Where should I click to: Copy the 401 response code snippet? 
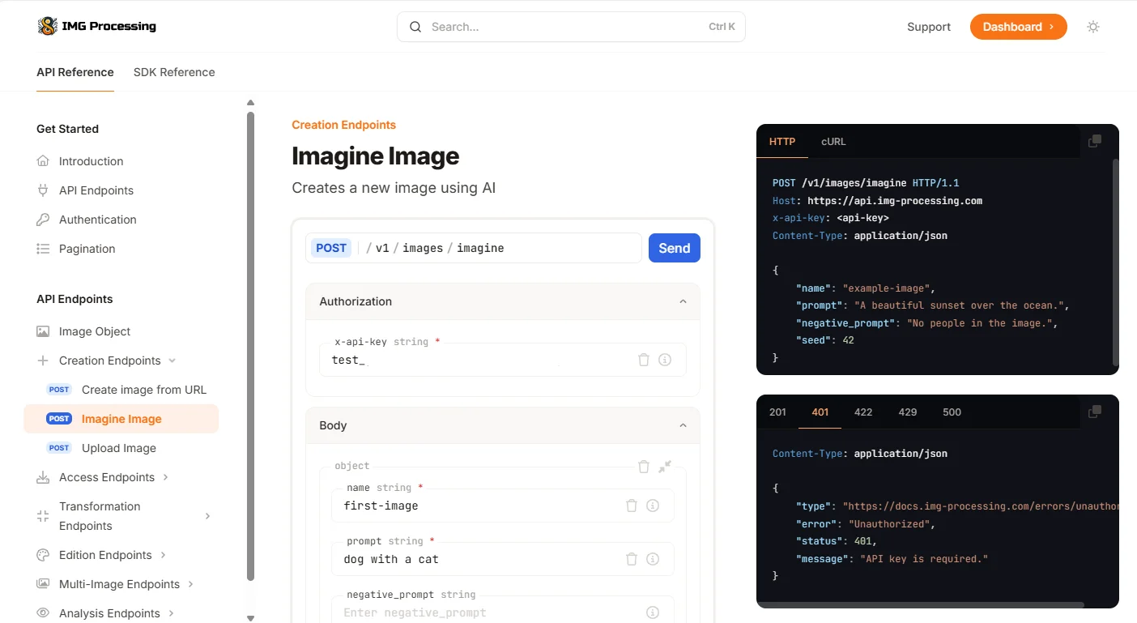pyautogui.click(x=1094, y=412)
